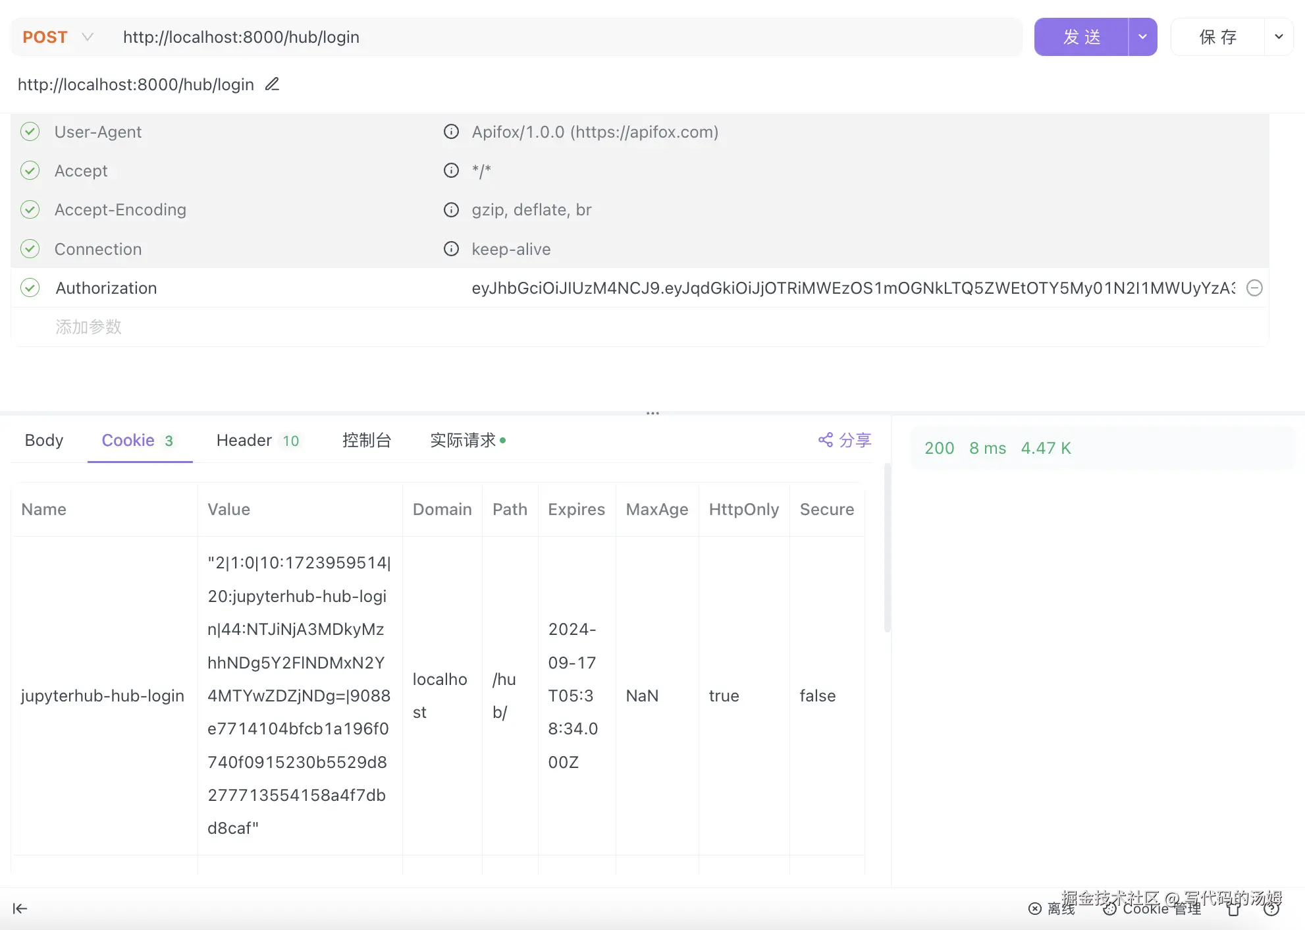1305x930 pixels.
Task: Open the save (保存) dropdown arrow
Action: tap(1279, 37)
